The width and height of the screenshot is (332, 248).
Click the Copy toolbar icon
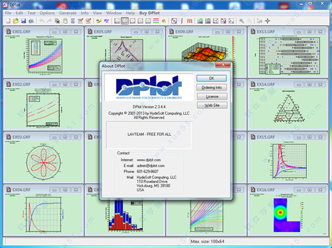[x=57, y=21]
